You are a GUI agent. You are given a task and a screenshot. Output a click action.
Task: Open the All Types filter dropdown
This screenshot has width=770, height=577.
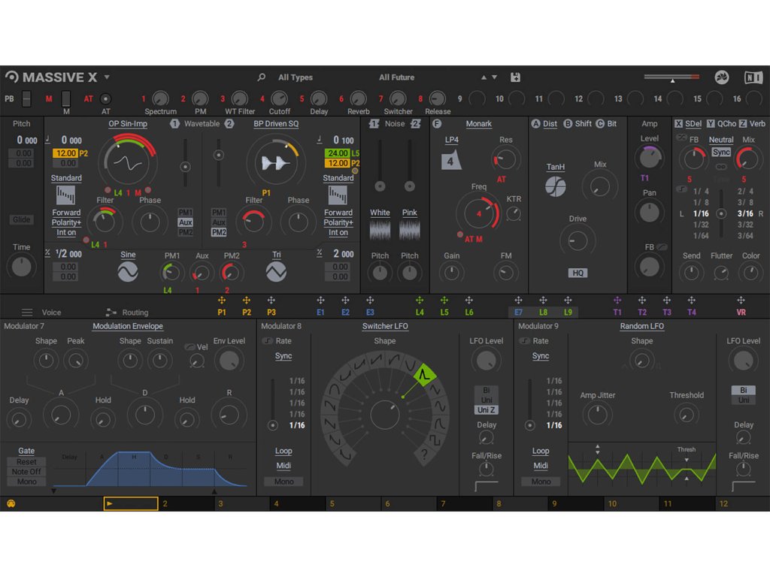point(295,77)
